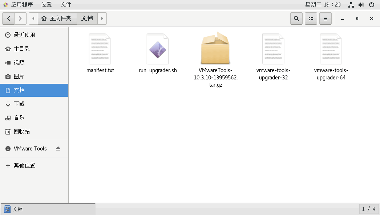This screenshot has height=215, width=380.
Task: Select the 文档 path bar segment
Action: point(87,18)
